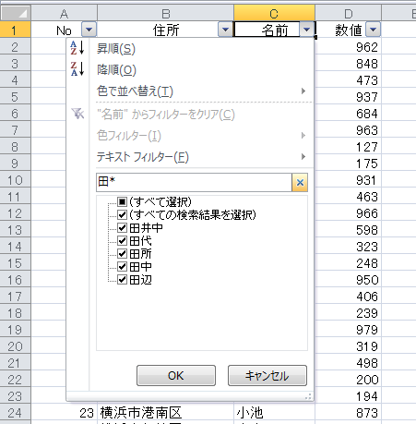Toggle the (すべて選択) checkbox

122,202
